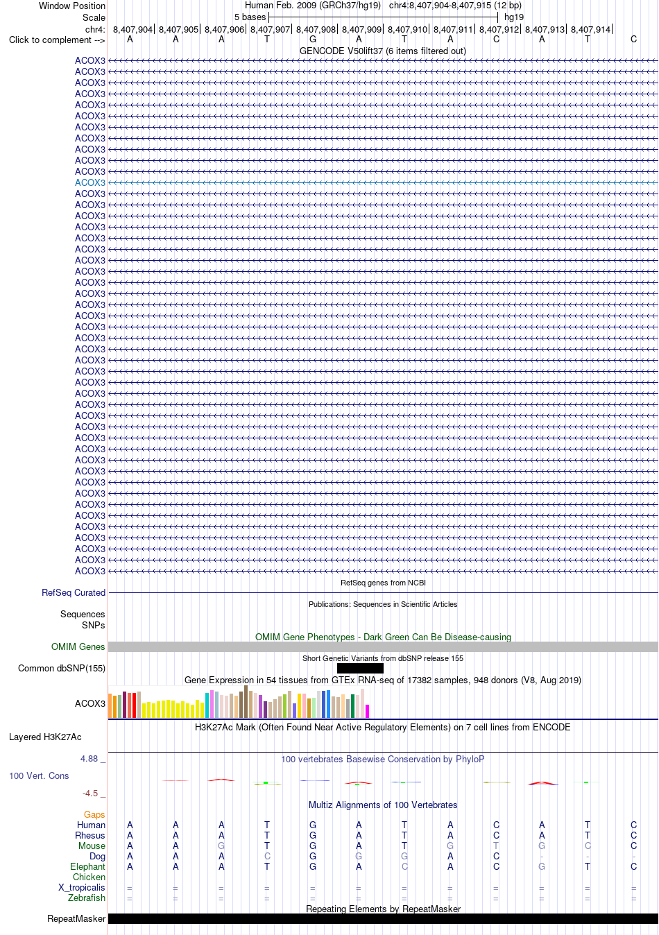Image resolution: width=659 pixels, height=935 pixels.
Task: Click the SNPs track label
Action: pos(93,625)
